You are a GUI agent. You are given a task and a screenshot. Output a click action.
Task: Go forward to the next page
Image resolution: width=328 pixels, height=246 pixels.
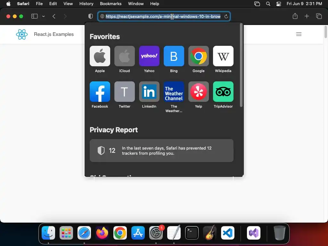coord(65,16)
